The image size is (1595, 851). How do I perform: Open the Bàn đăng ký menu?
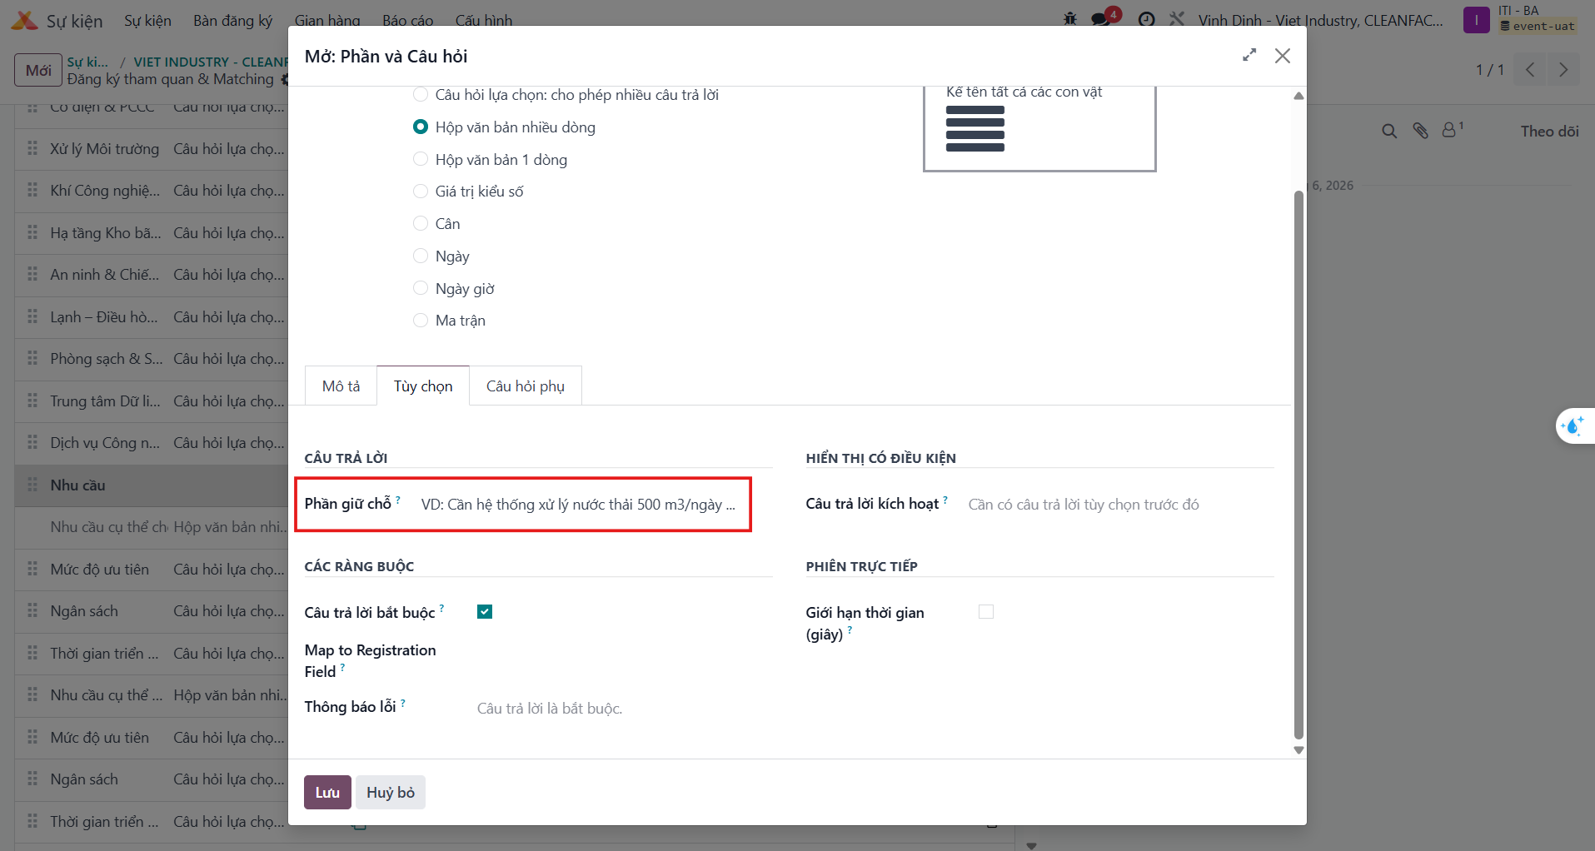click(x=232, y=20)
